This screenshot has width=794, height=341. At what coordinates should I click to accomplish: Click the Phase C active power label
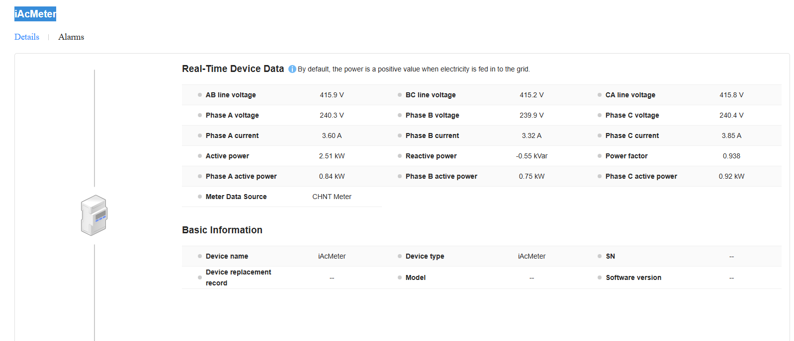641,176
